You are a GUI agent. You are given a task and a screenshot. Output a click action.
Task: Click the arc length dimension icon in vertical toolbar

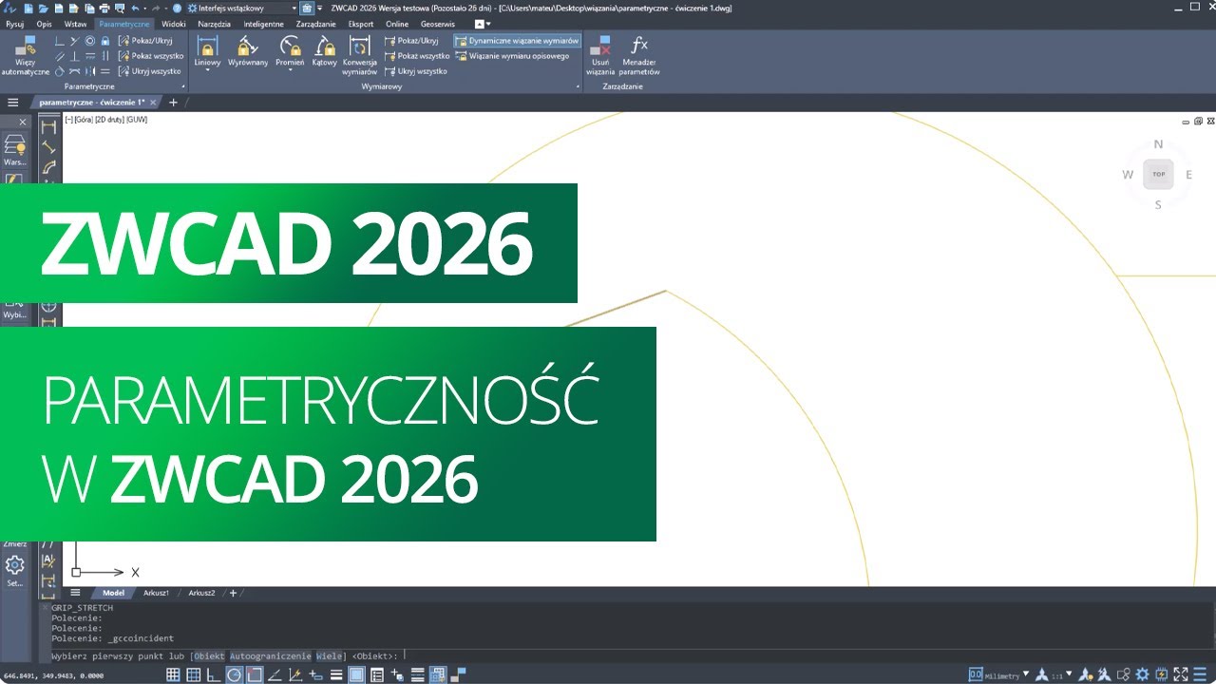pos(48,167)
